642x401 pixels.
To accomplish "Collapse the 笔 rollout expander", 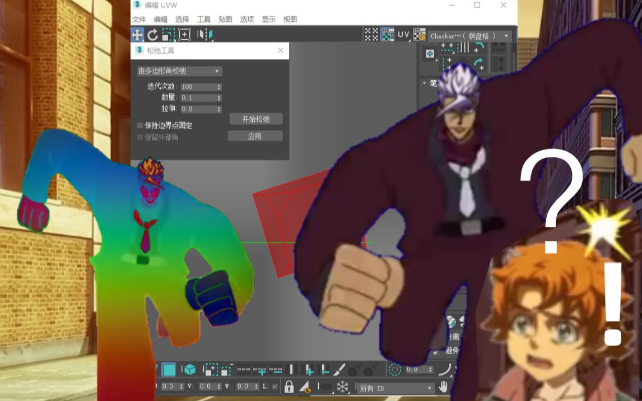I will tap(425, 83).
